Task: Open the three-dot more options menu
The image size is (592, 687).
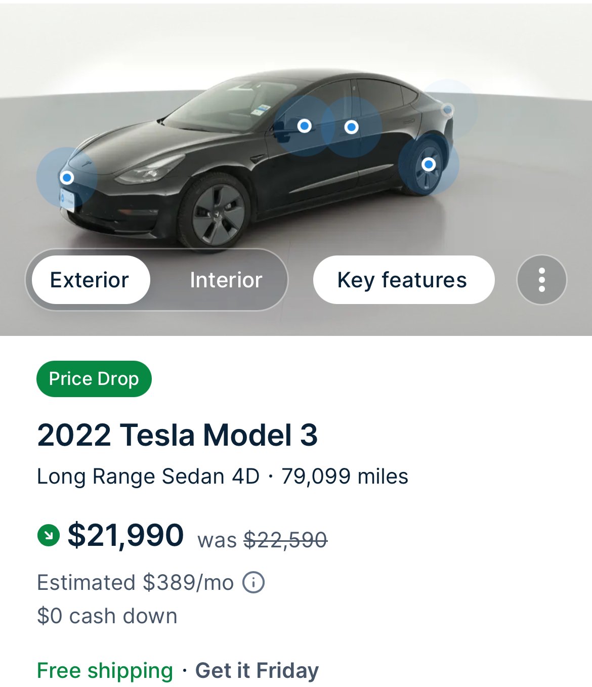Action: [x=541, y=280]
